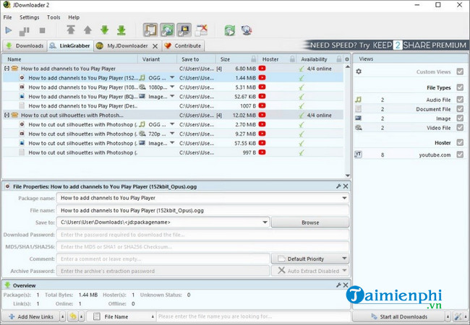
Task: Click the Custom Views gear icon
Action: pos(359,72)
